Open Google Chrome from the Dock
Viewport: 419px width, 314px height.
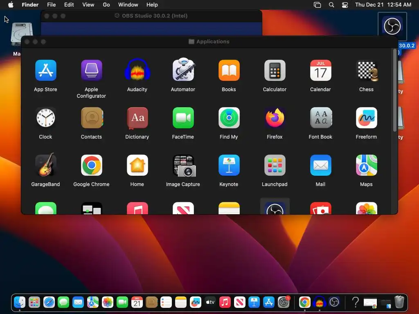(x=304, y=302)
